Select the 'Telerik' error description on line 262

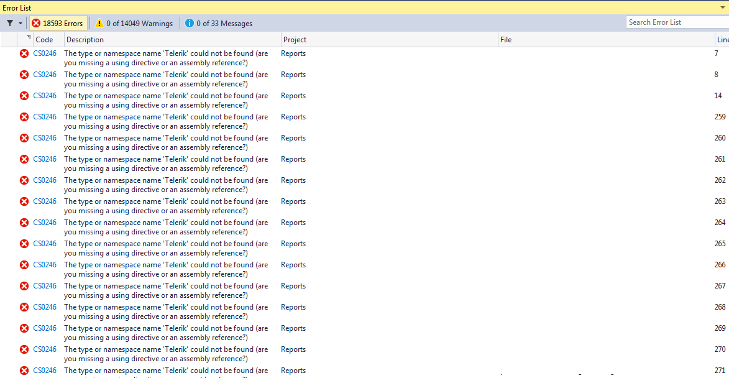(166, 185)
